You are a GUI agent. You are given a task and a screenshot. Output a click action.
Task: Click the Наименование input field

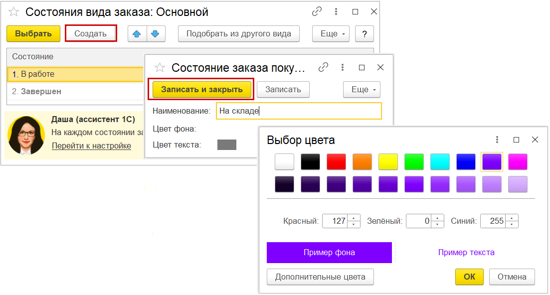point(298,111)
